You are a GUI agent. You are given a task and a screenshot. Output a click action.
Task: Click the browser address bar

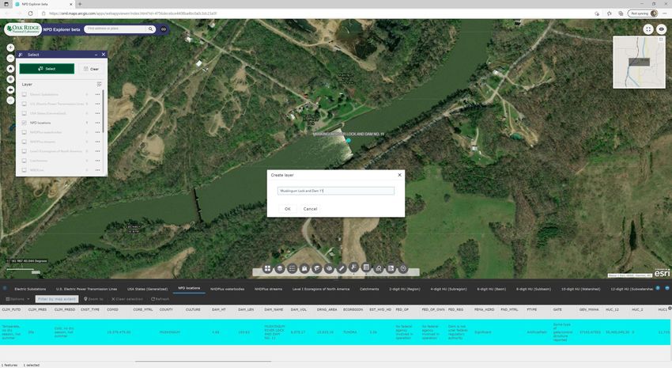click(x=317, y=13)
